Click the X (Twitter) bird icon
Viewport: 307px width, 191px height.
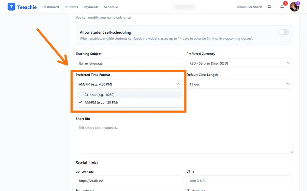click(188, 172)
